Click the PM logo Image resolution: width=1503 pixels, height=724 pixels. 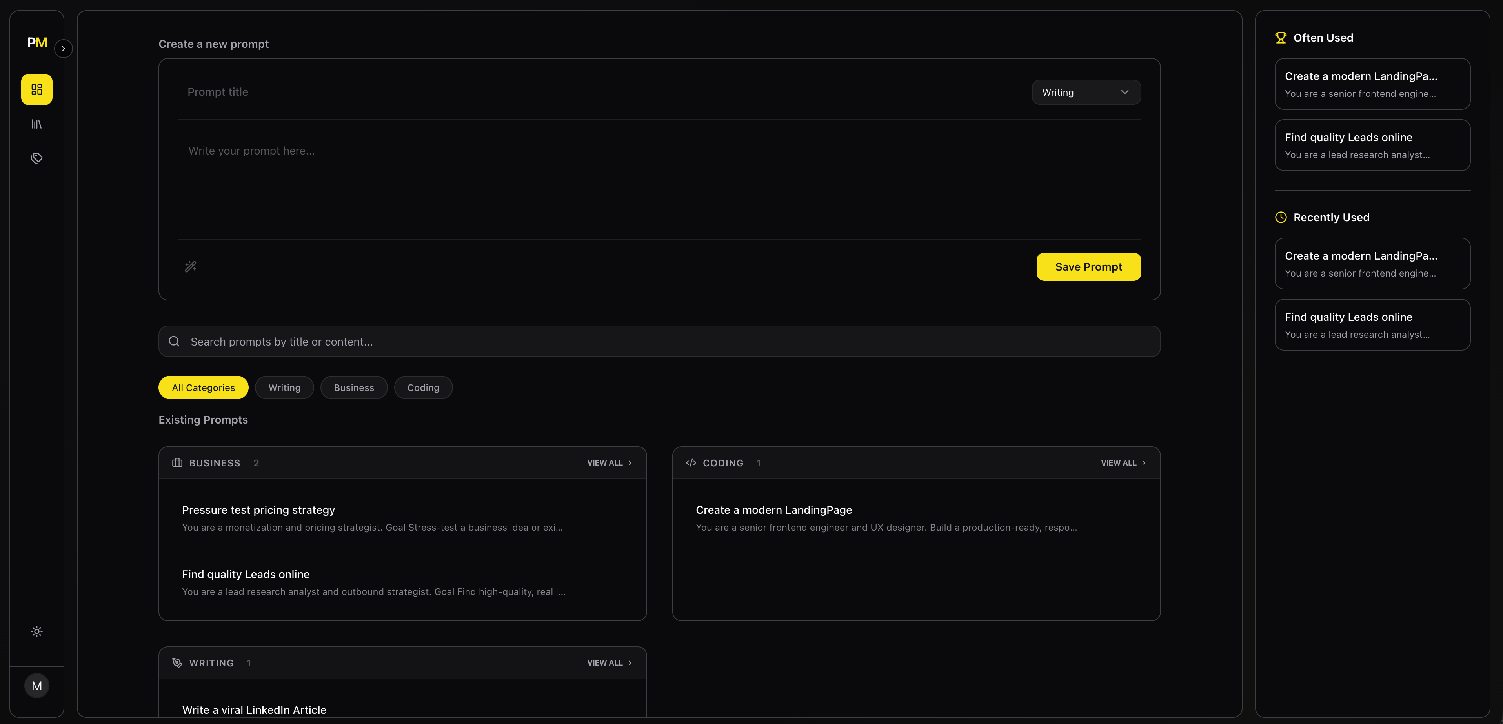(x=37, y=43)
